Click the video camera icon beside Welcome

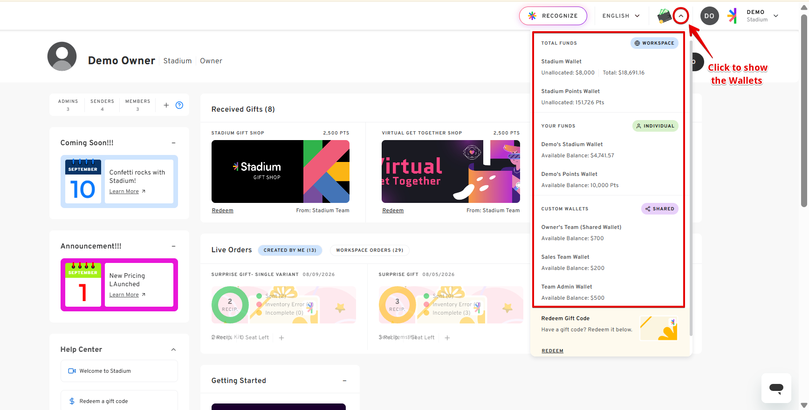[x=72, y=371]
